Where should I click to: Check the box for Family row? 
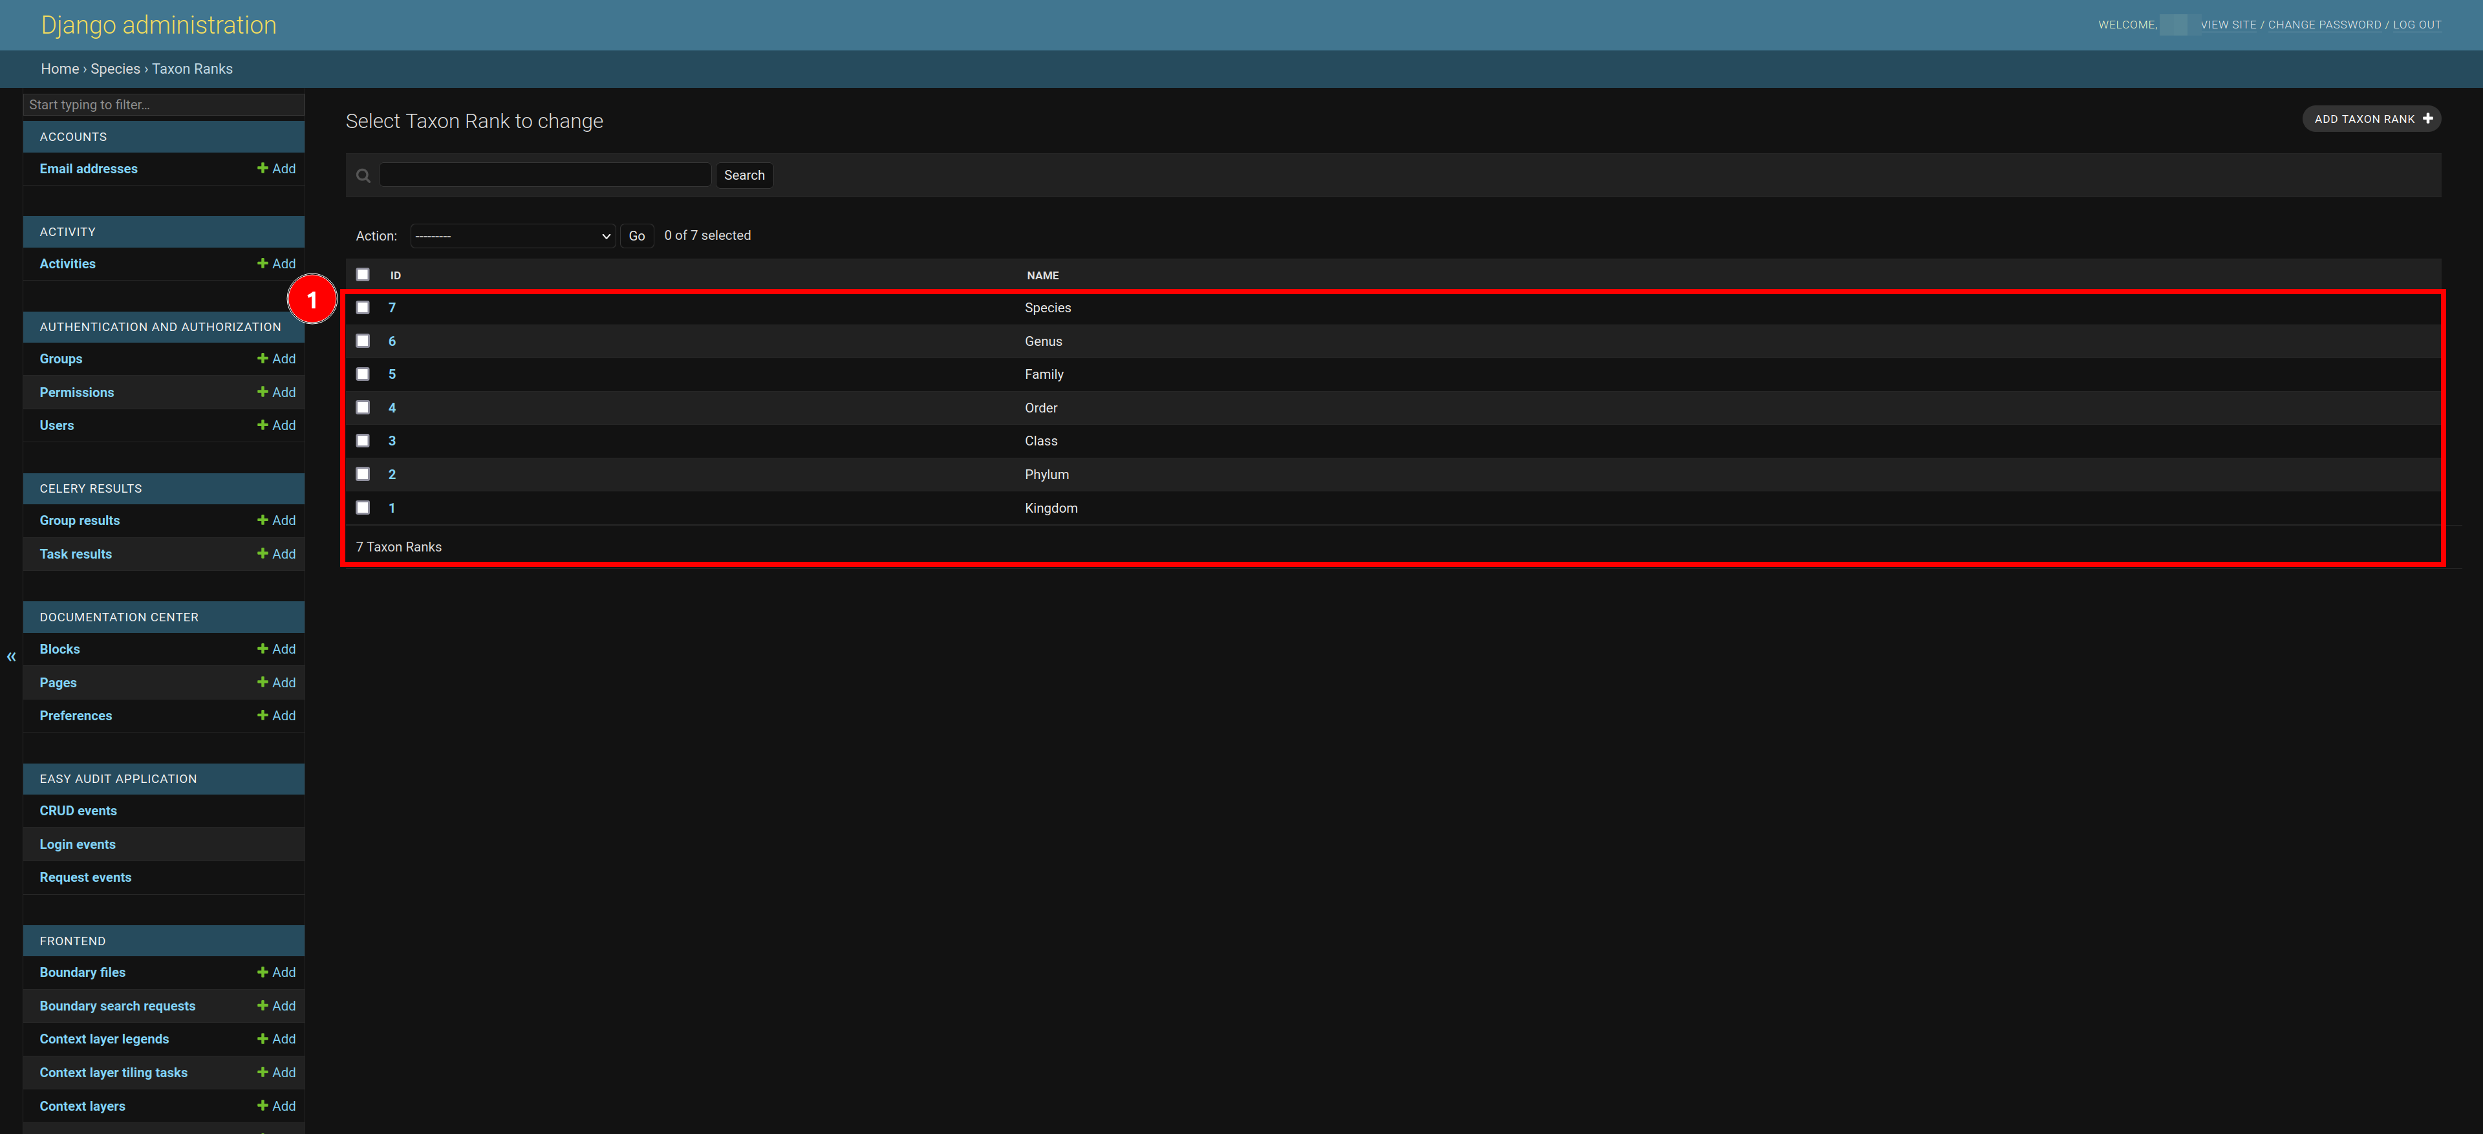point(362,374)
